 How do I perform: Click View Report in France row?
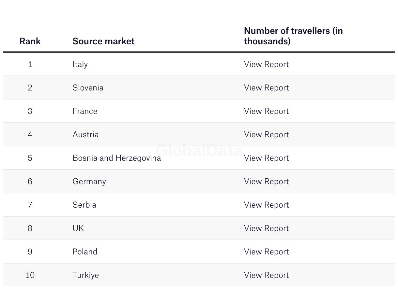coord(266,111)
